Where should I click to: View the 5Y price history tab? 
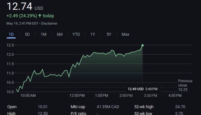pos(109,34)
